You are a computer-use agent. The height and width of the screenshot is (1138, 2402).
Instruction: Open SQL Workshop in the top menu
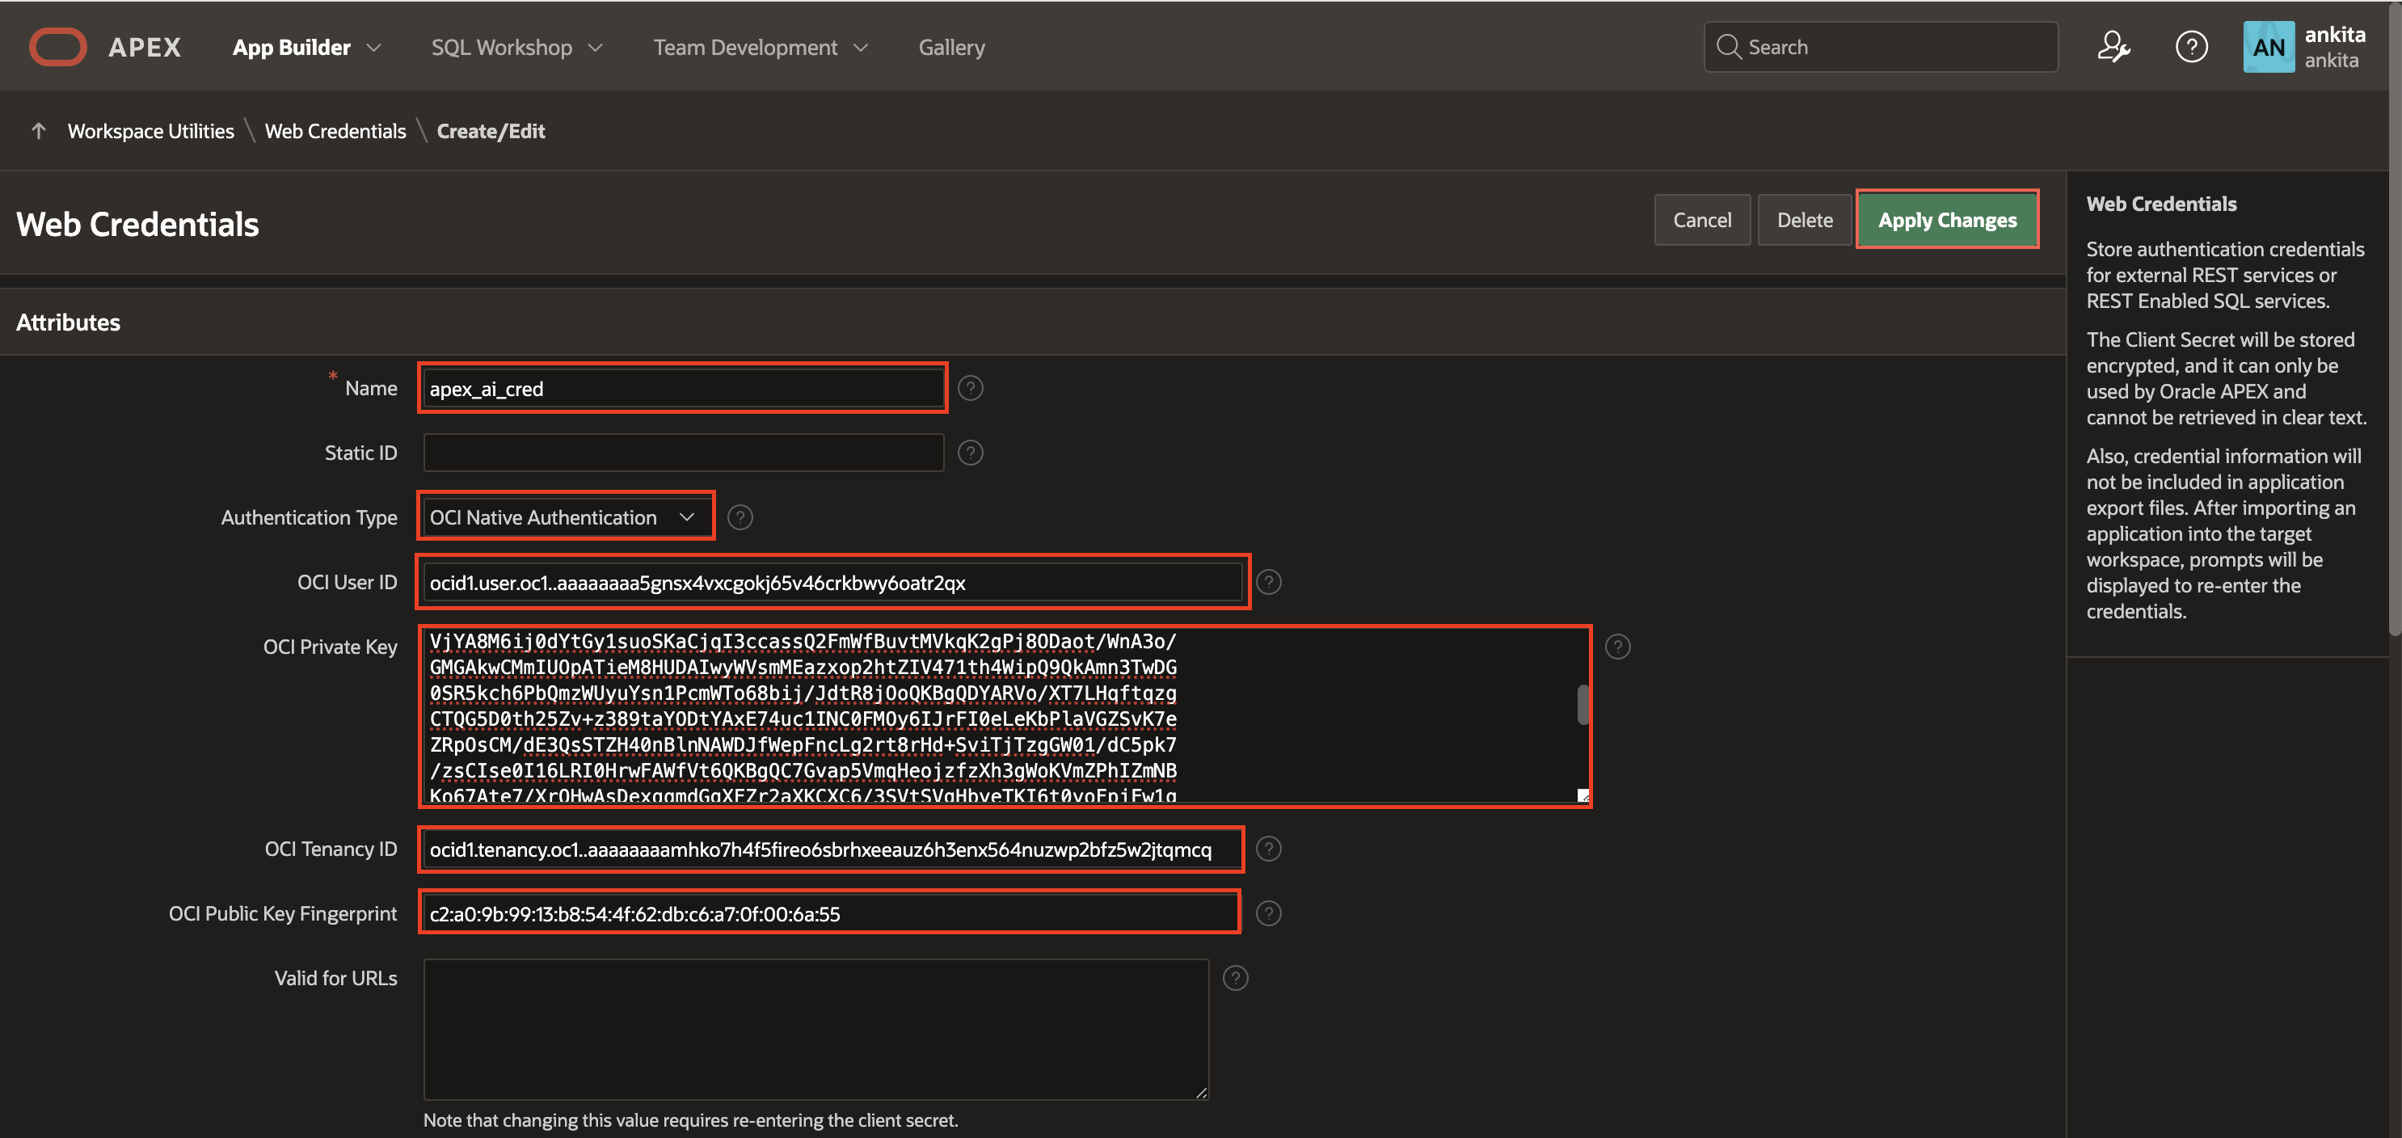pyautogui.click(x=501, y=47)
